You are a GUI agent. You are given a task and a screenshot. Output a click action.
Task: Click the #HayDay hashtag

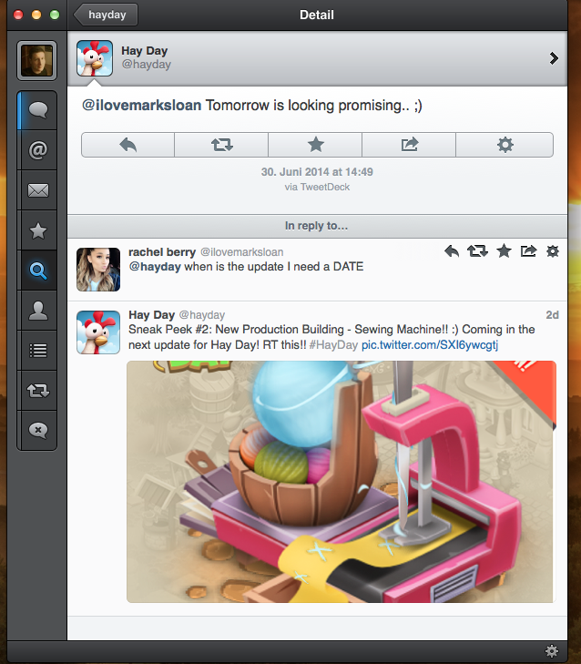(333, 346)
